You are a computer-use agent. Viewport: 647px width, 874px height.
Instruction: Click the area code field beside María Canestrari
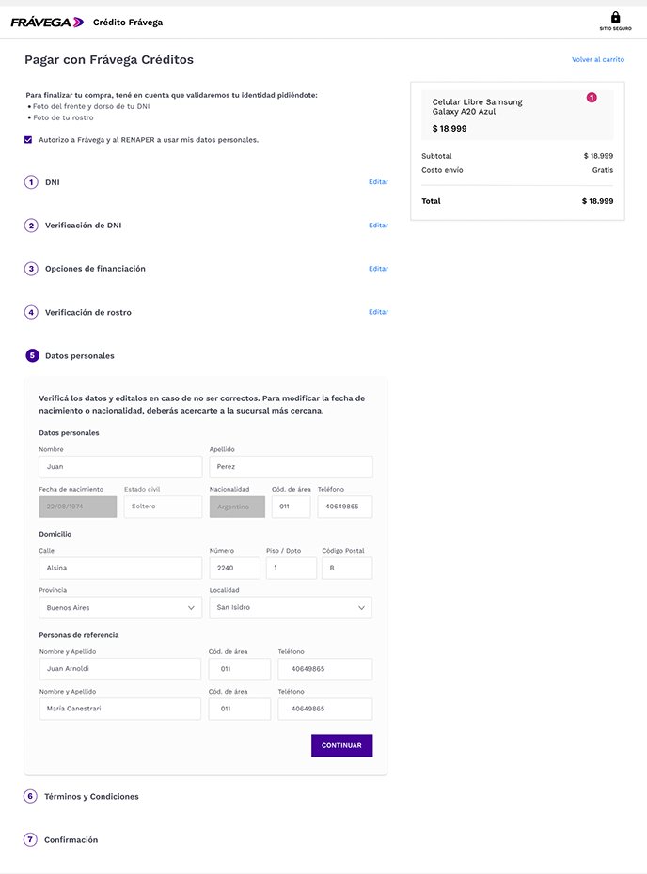click(x=239, y=709)
